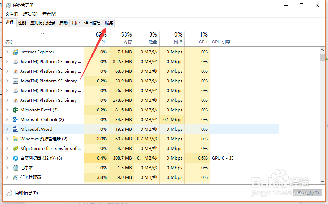Expand the 记事本 process group
The height and width of the screenshot is (204, 328).
pyautogui.click(x=7, y=168)
